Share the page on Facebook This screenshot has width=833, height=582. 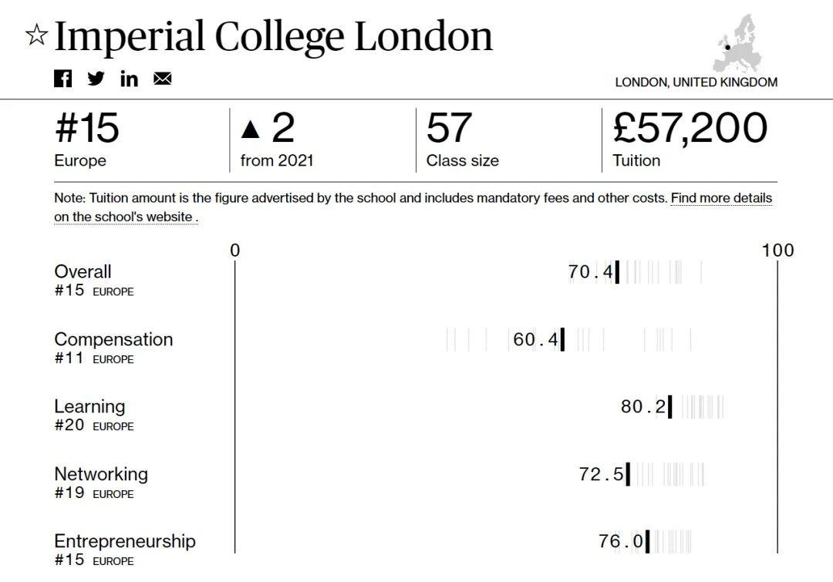click(x=62, y=78)
